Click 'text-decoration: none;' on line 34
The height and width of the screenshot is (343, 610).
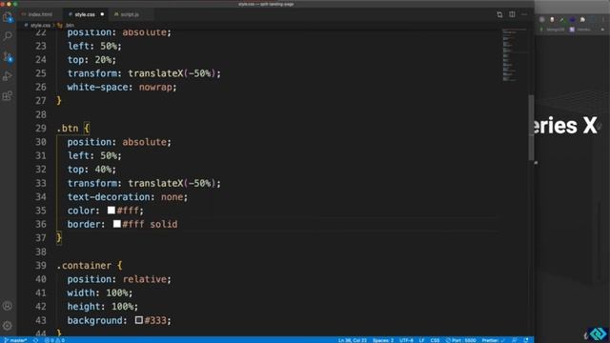point(128,197)
